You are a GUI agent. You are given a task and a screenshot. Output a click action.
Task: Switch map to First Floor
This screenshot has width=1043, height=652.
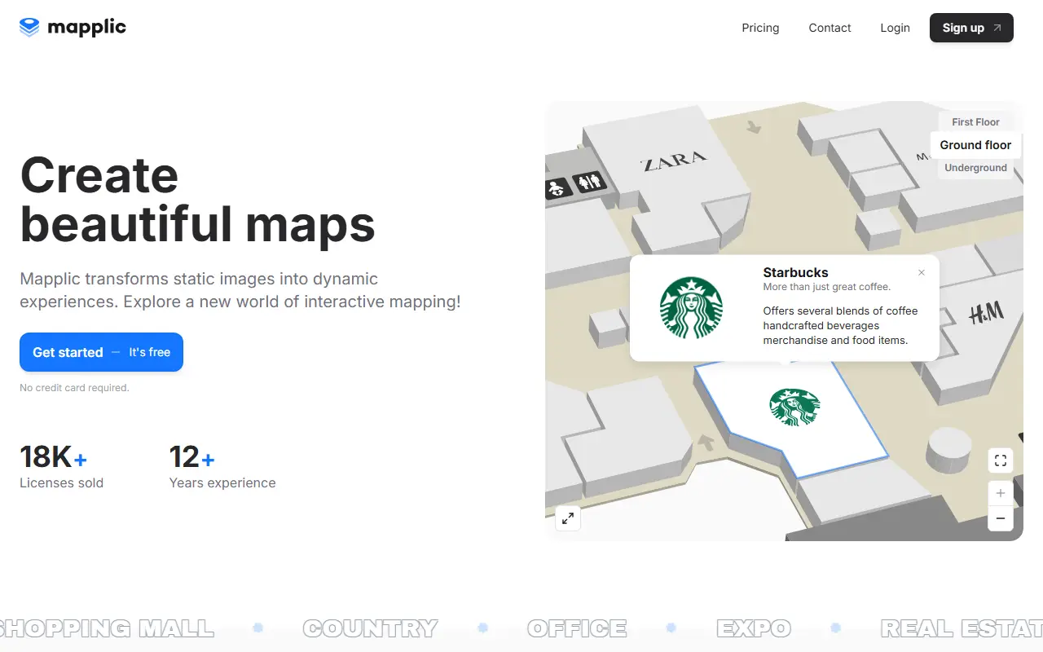pos(975,121)
